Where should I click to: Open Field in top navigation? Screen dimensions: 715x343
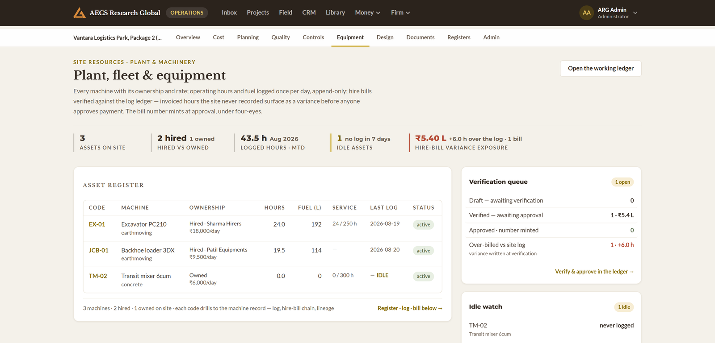point(286,12)
